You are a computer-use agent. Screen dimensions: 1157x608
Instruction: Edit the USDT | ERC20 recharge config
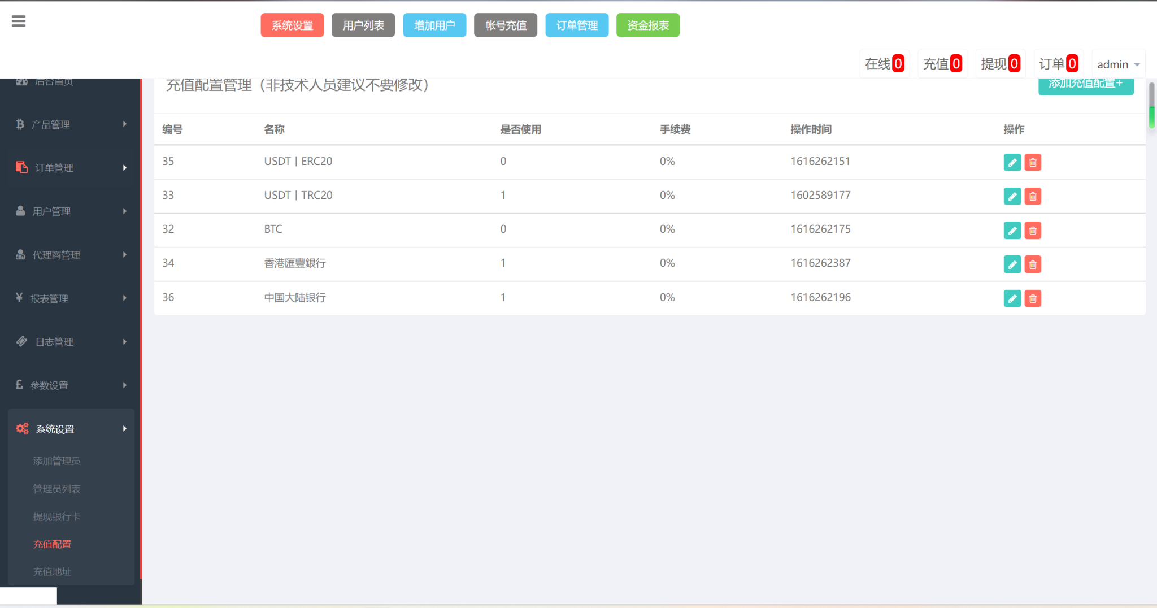coord(1012,163)
